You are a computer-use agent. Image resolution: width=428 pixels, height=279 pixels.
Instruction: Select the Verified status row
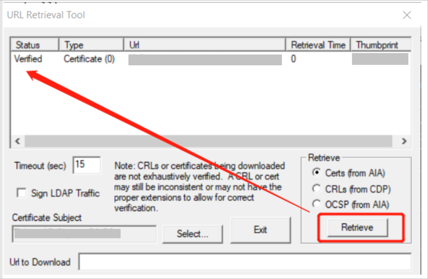[211, 59]
